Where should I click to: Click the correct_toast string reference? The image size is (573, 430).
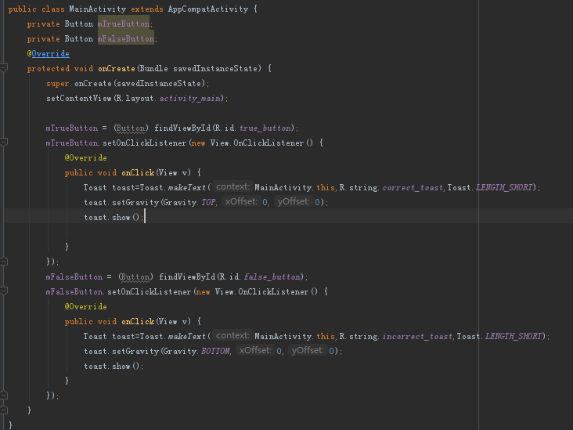click(x=413, y=188)
